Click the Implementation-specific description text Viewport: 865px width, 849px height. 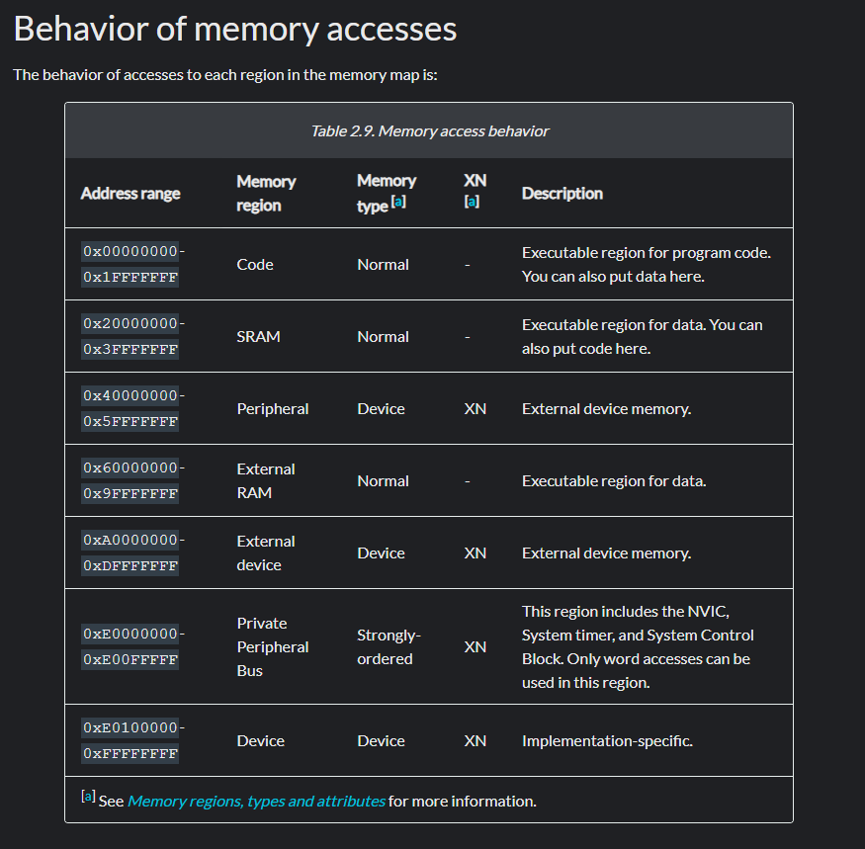click(x=607, y=740)
